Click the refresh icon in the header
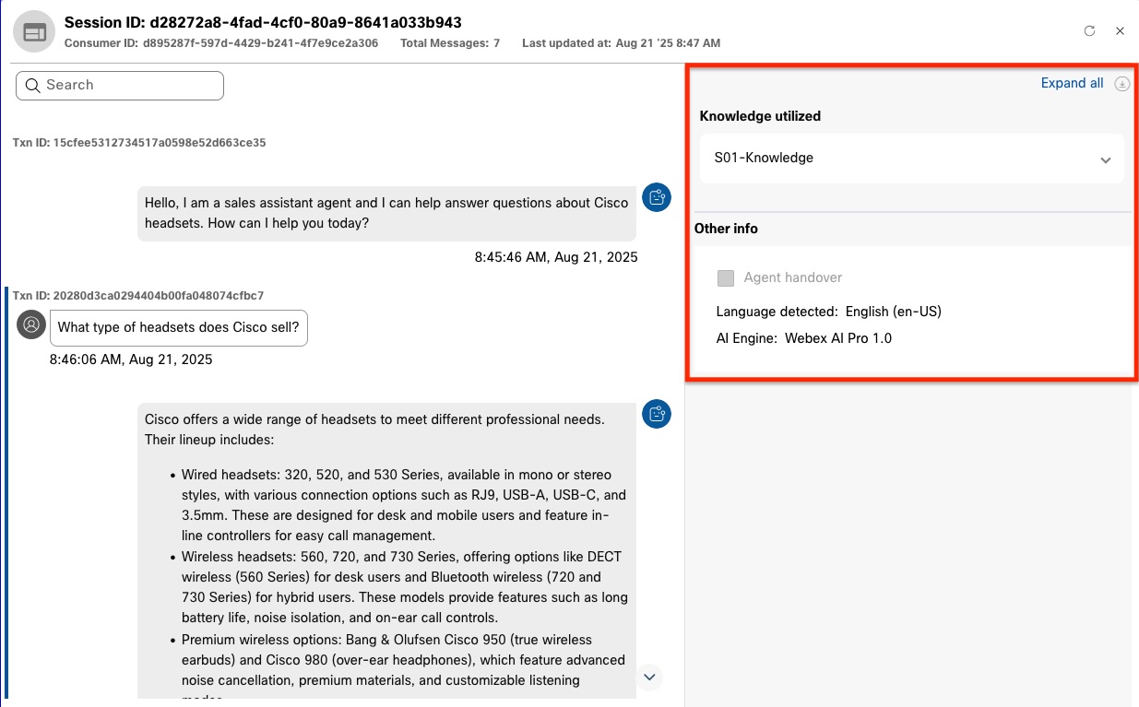Screen dimensions: 1139x707 pos(1089,30)
